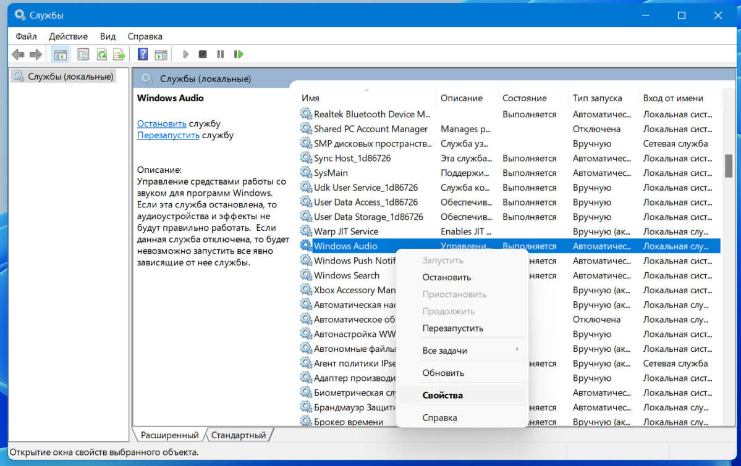Click the Stop service square icon
This screenshot has height=466, width=741.
pos(203,54)
